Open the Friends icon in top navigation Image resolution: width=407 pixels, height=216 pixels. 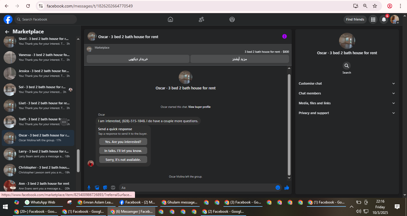tap(201, 19)
